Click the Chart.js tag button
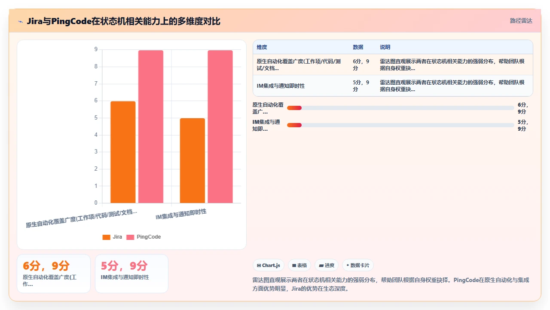 [x=268, y=265]
